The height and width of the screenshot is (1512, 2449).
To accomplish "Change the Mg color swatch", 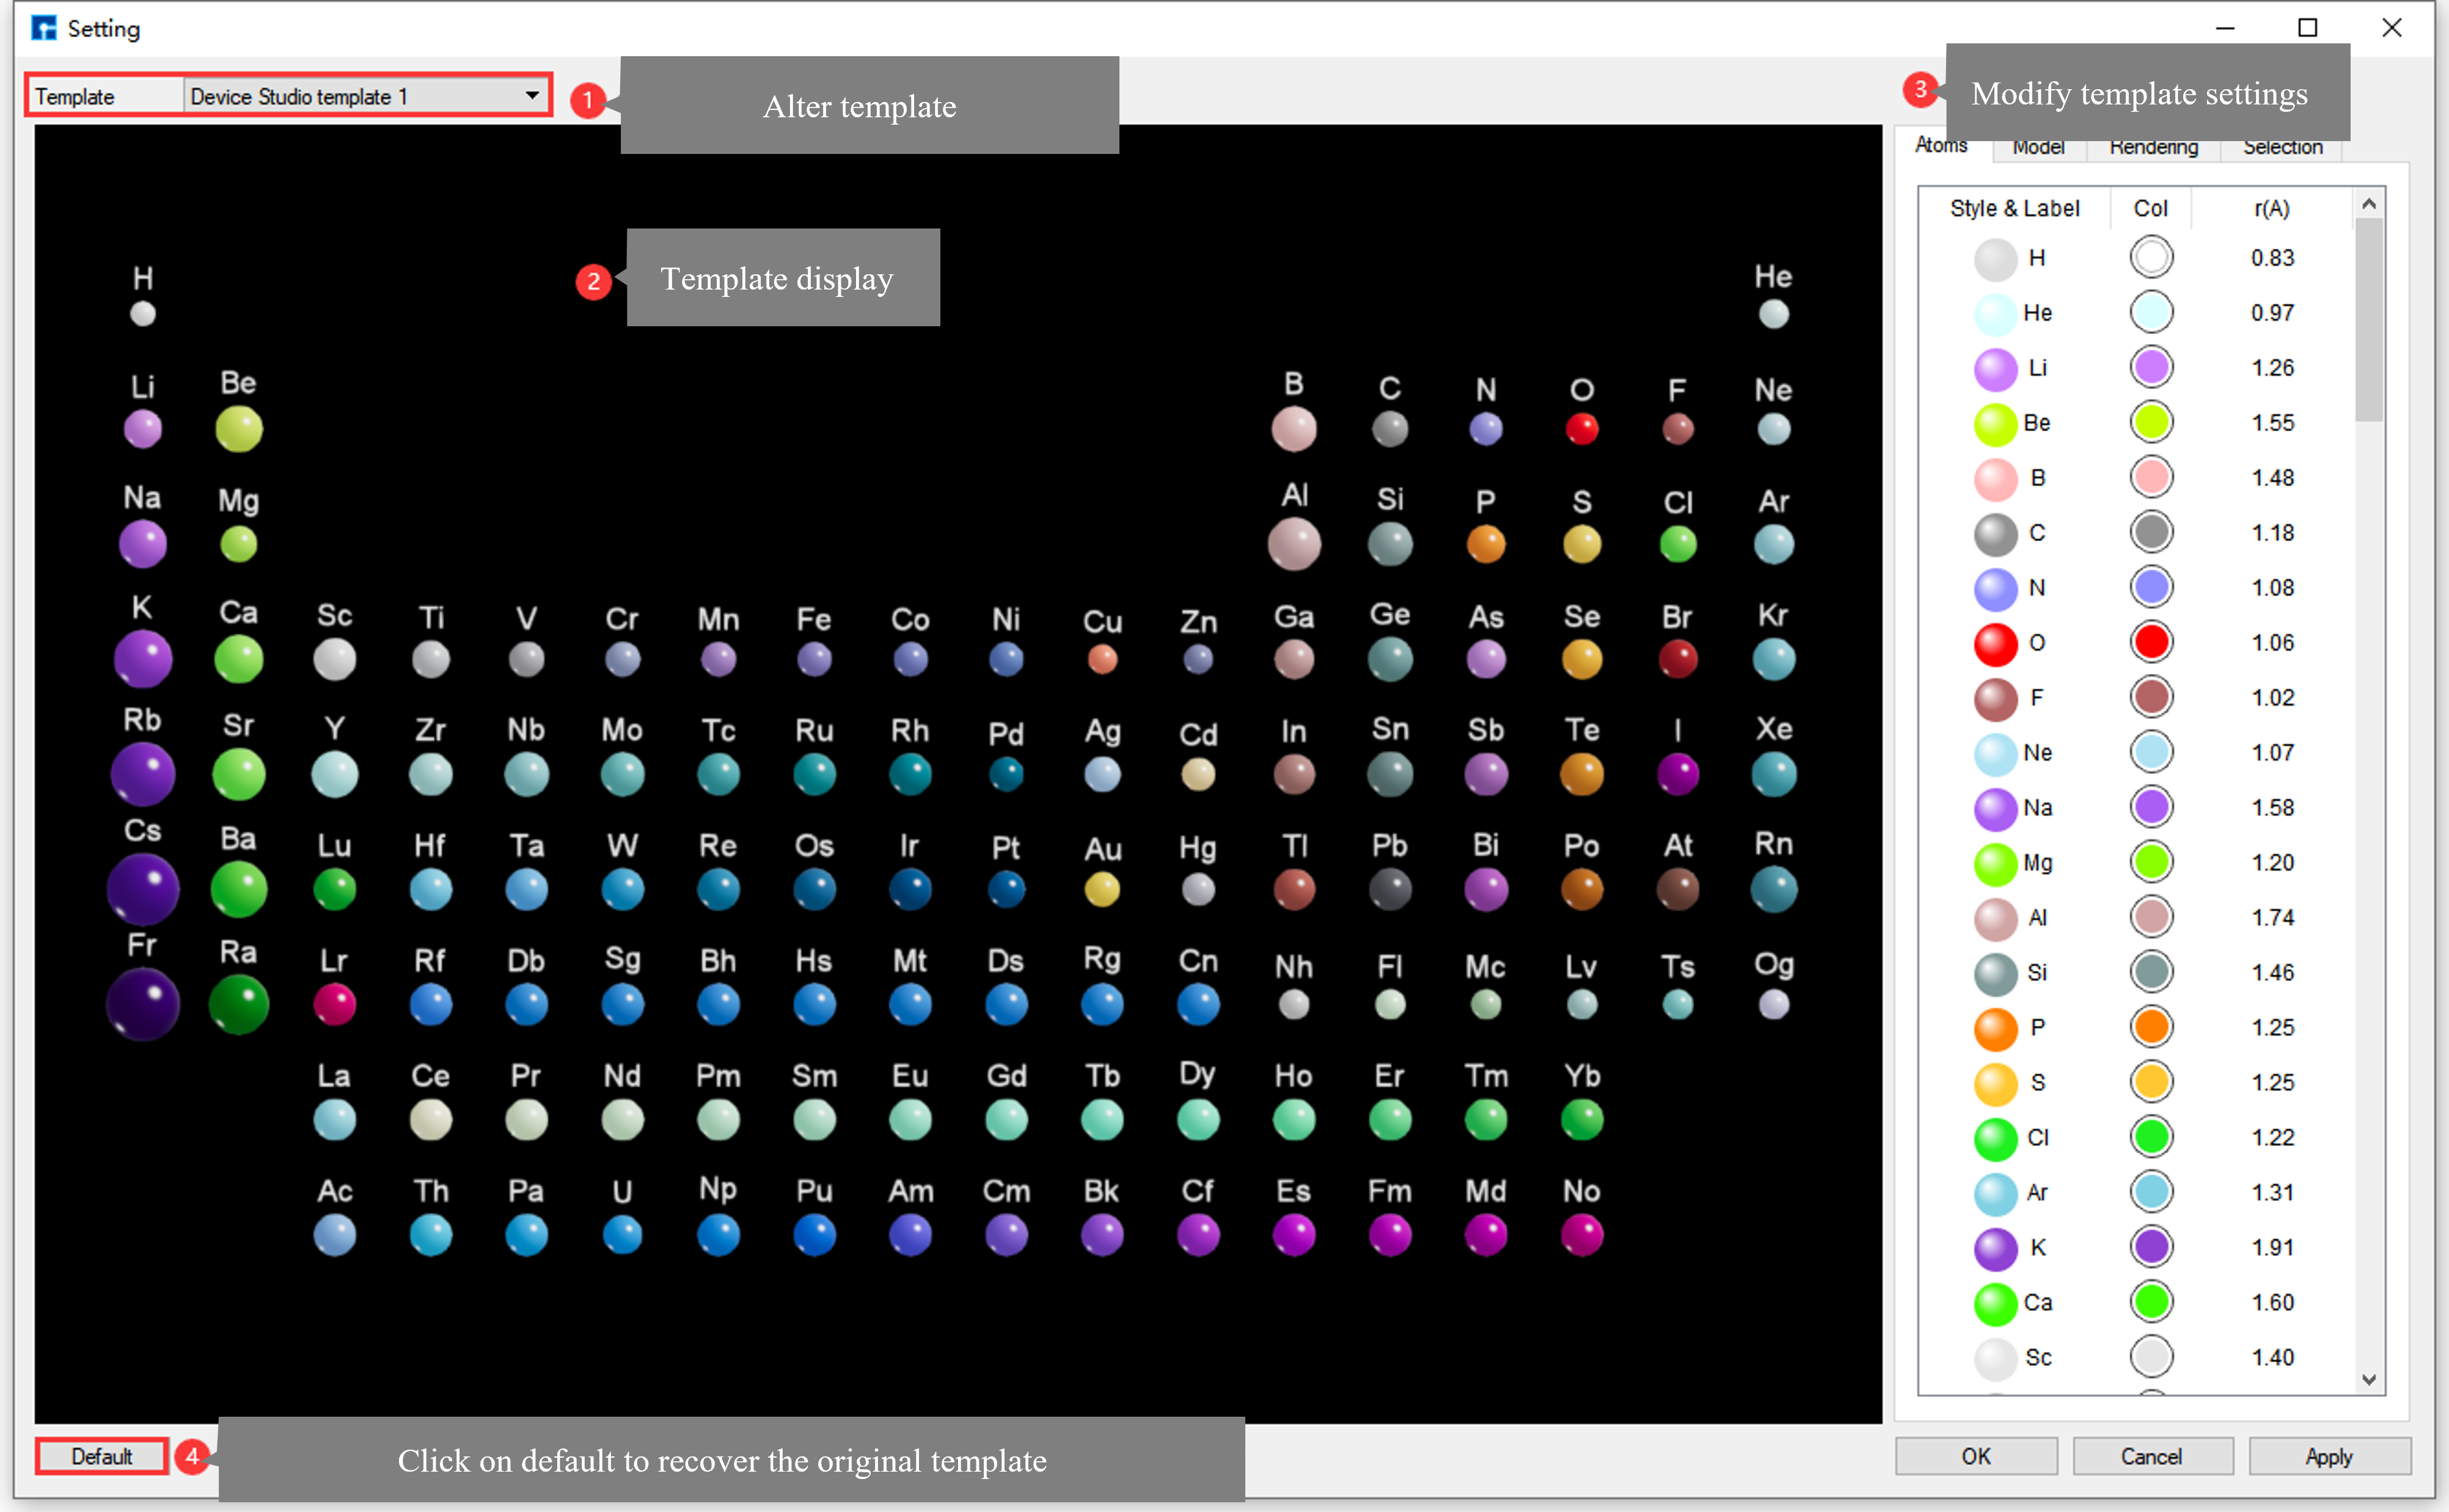I will point(2151,862).
